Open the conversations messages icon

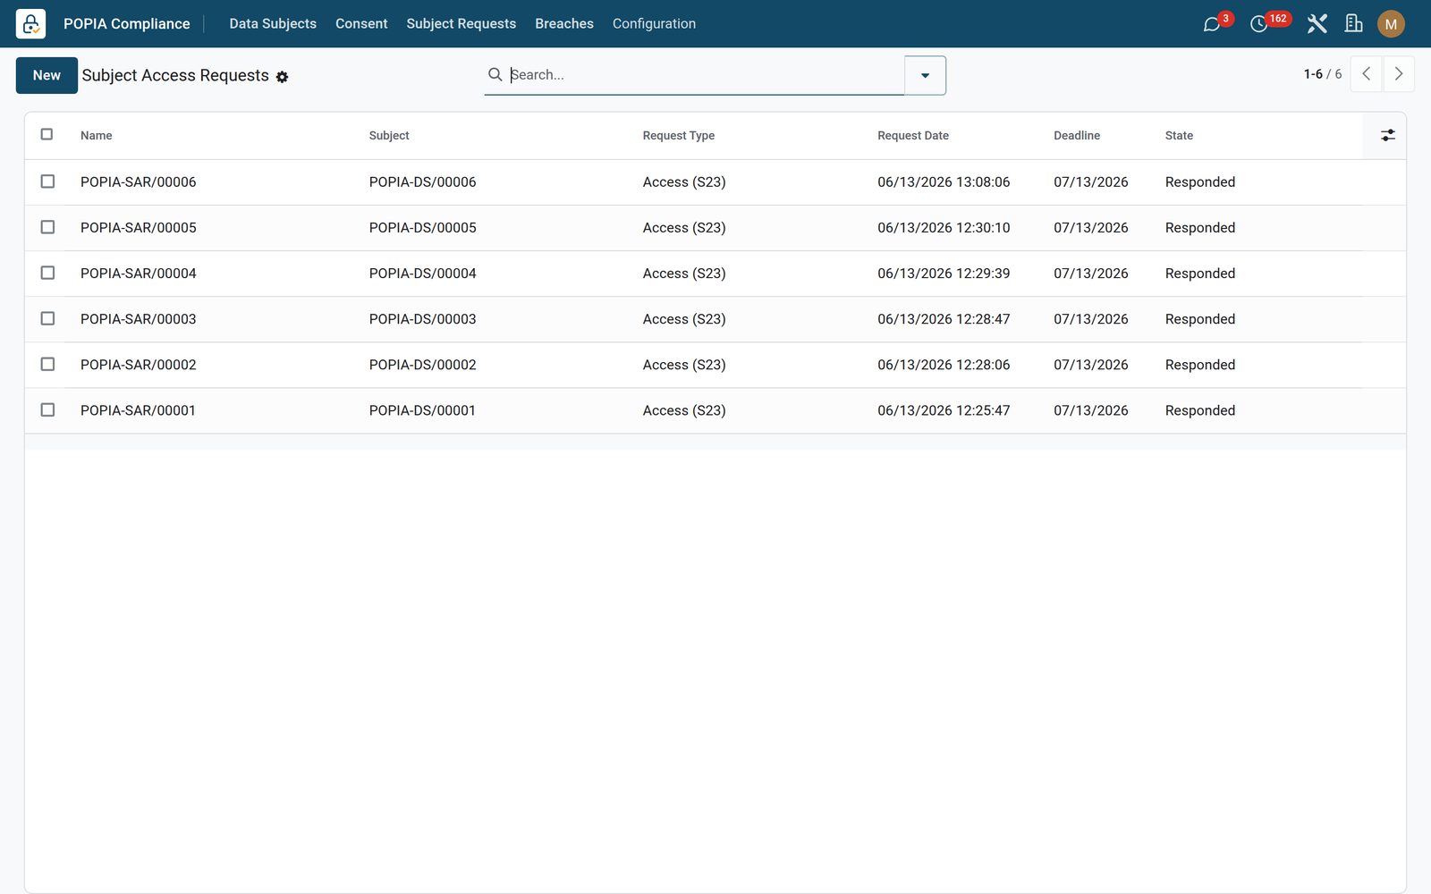coord(1212,24)
